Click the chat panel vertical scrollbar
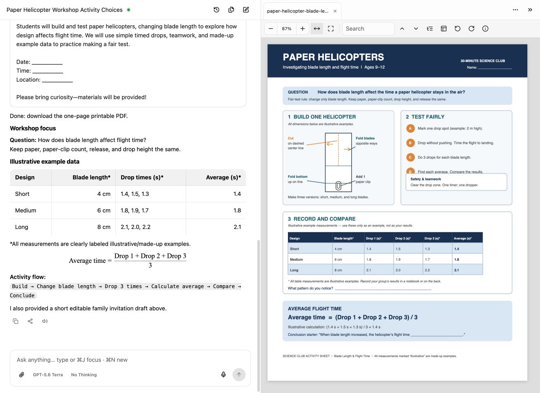The height and width of the screenshot is (393, 540). (258, 315)
